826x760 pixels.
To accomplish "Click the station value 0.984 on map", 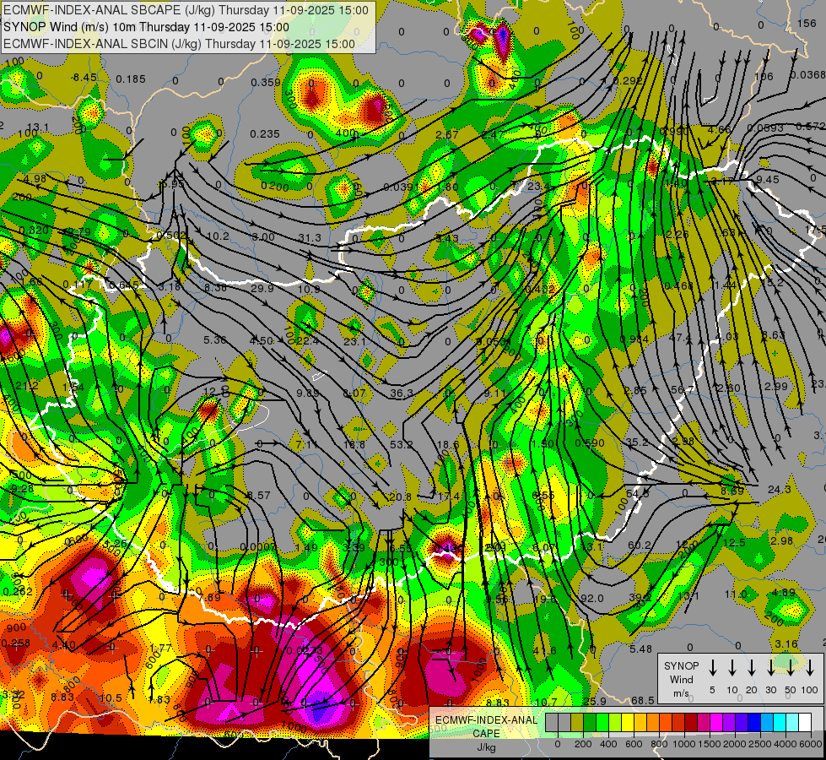I will pos(634,339).
